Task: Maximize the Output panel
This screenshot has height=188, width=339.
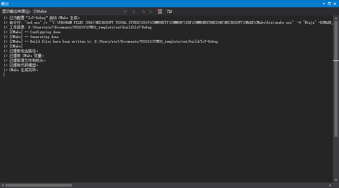Action: pyautogui.click(x=329, y=4)
